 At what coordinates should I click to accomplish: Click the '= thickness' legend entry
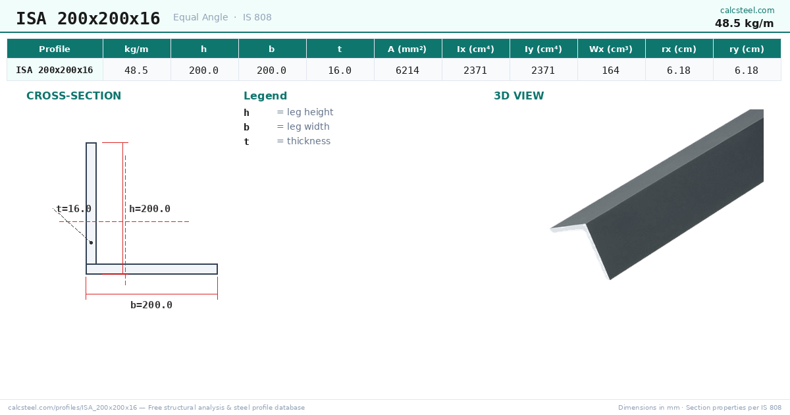tap(303, 142)
